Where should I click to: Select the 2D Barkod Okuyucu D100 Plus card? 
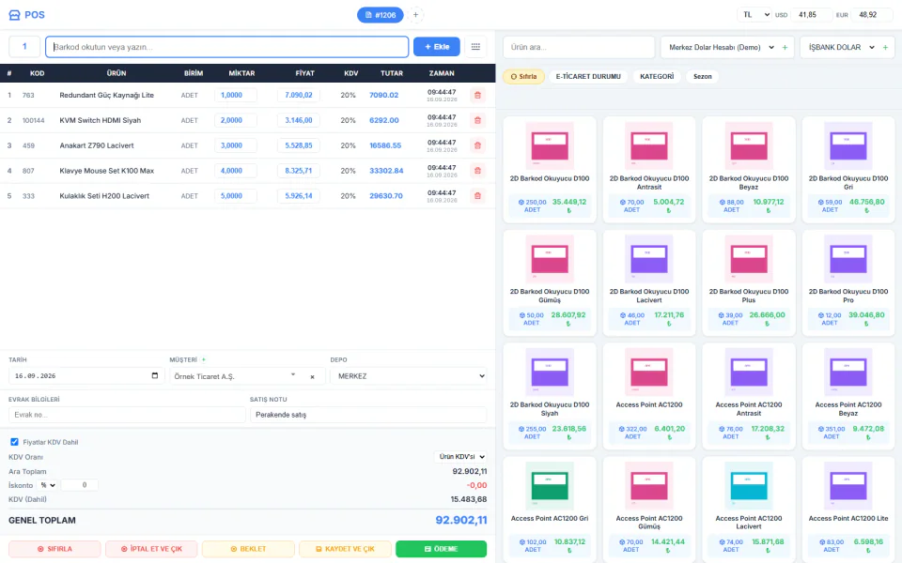[x=749, y=283]
